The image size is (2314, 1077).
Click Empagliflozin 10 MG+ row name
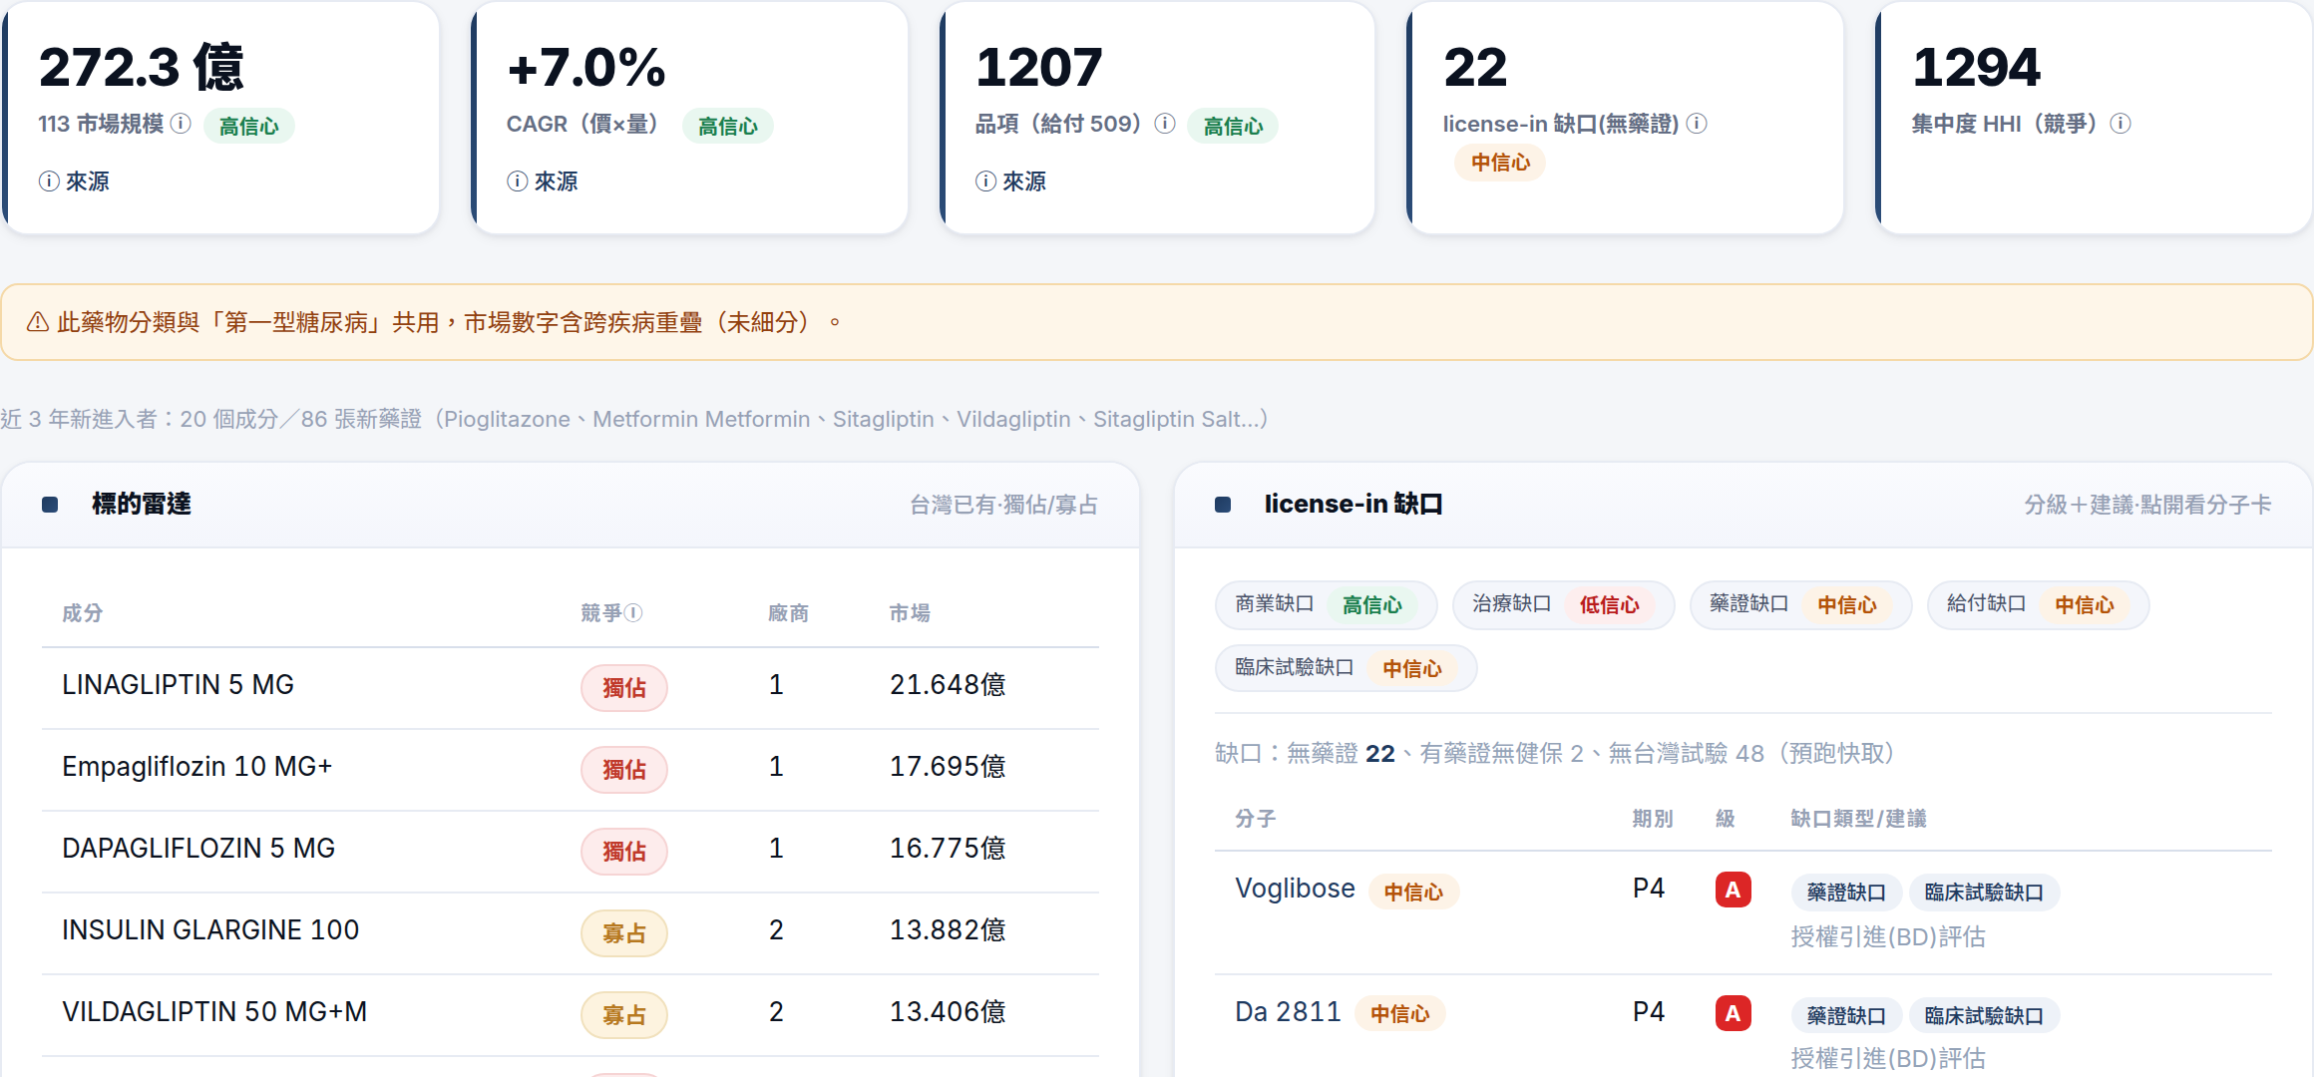197,767
